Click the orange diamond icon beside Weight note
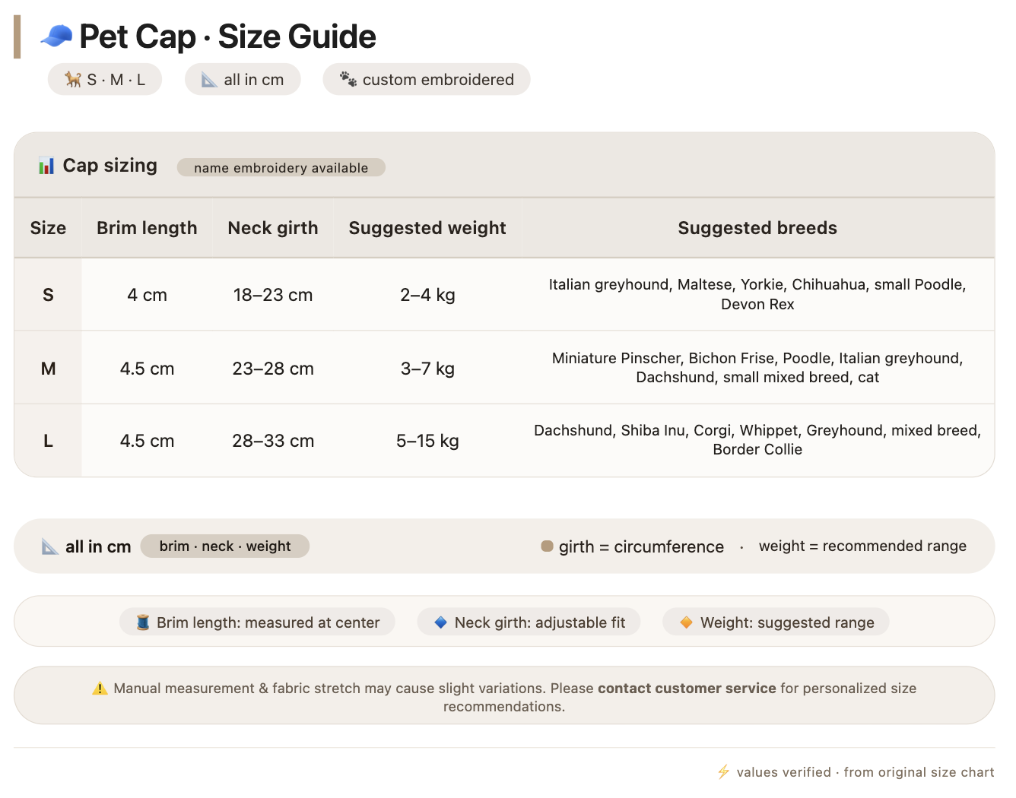This screenshot has height=798, width=1016. 686,622
